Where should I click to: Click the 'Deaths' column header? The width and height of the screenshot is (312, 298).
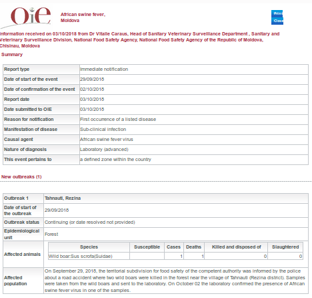(x=194, y=247)
